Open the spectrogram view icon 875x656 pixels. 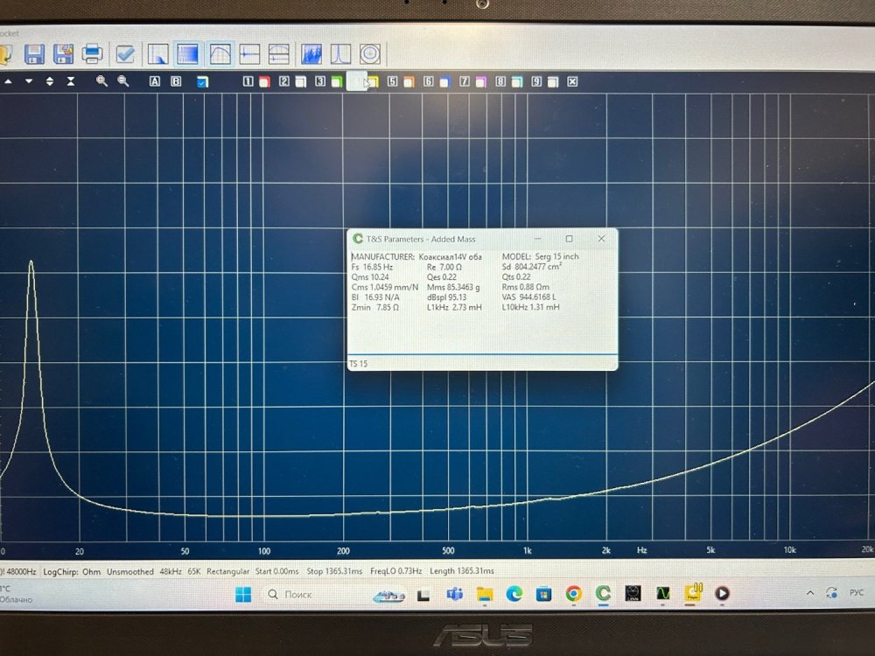[311, 54]
